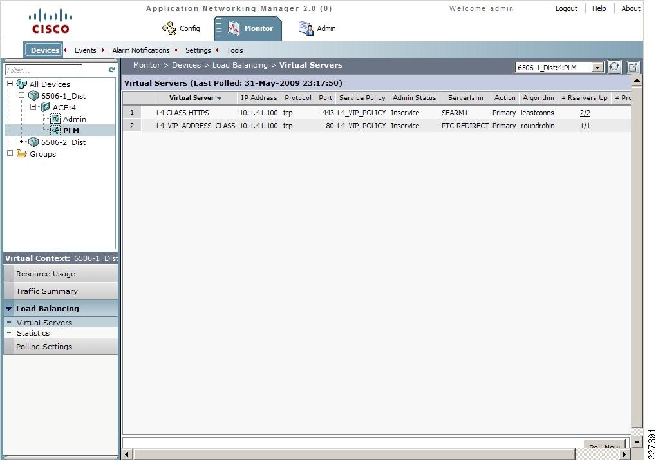Image resolution: width=656 pixels, height=460 pixels.
Task: Click the Monitor chart icon
Action: pyautogui.click(x=234, y=28)
